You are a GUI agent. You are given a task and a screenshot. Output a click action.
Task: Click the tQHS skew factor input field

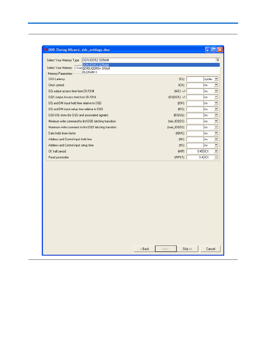point(195,133)
